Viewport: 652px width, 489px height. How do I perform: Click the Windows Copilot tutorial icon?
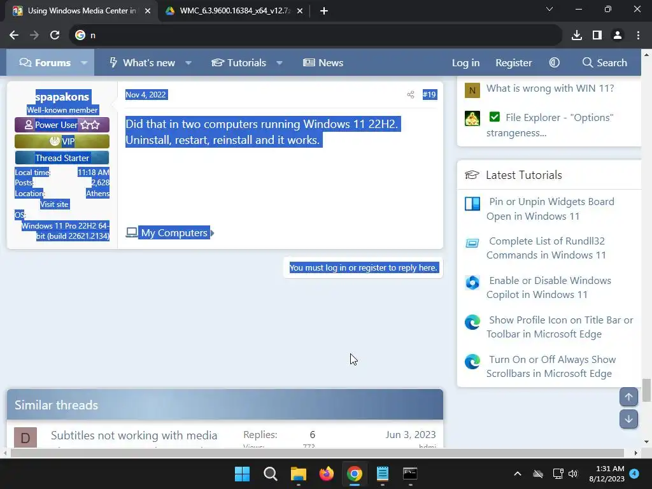(472, 283)
